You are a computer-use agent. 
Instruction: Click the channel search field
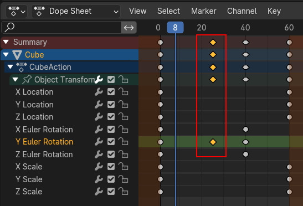[x=61, y=28]
